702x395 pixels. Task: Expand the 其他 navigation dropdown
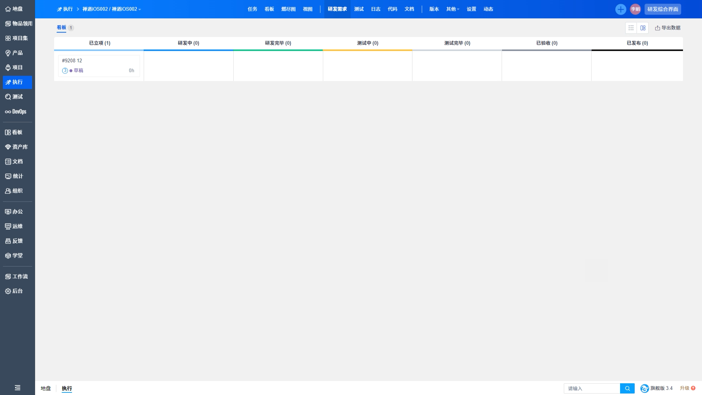[x=453, y=9]
